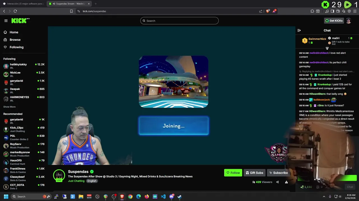The height and width of the screenshot is (201, 359).
Task: Open HARMONEYES followed channel
Action: (x=24, y=99)
